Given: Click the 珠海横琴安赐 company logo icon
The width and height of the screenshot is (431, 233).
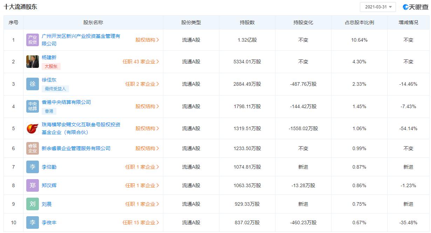Looking at the screenshot, I should click(x=33, y=128).
